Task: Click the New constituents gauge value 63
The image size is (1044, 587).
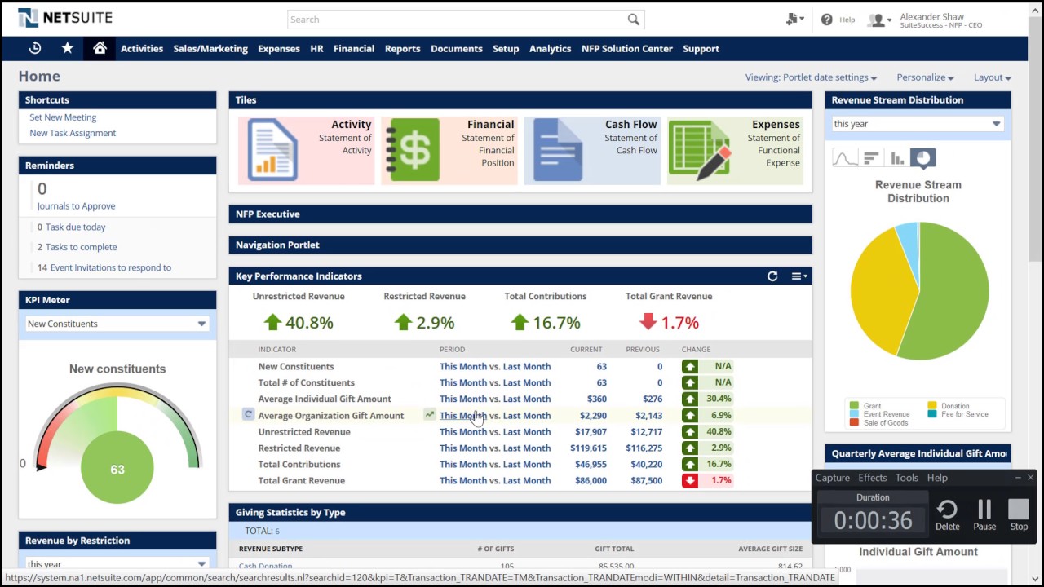Action: (x=117, y=470)
